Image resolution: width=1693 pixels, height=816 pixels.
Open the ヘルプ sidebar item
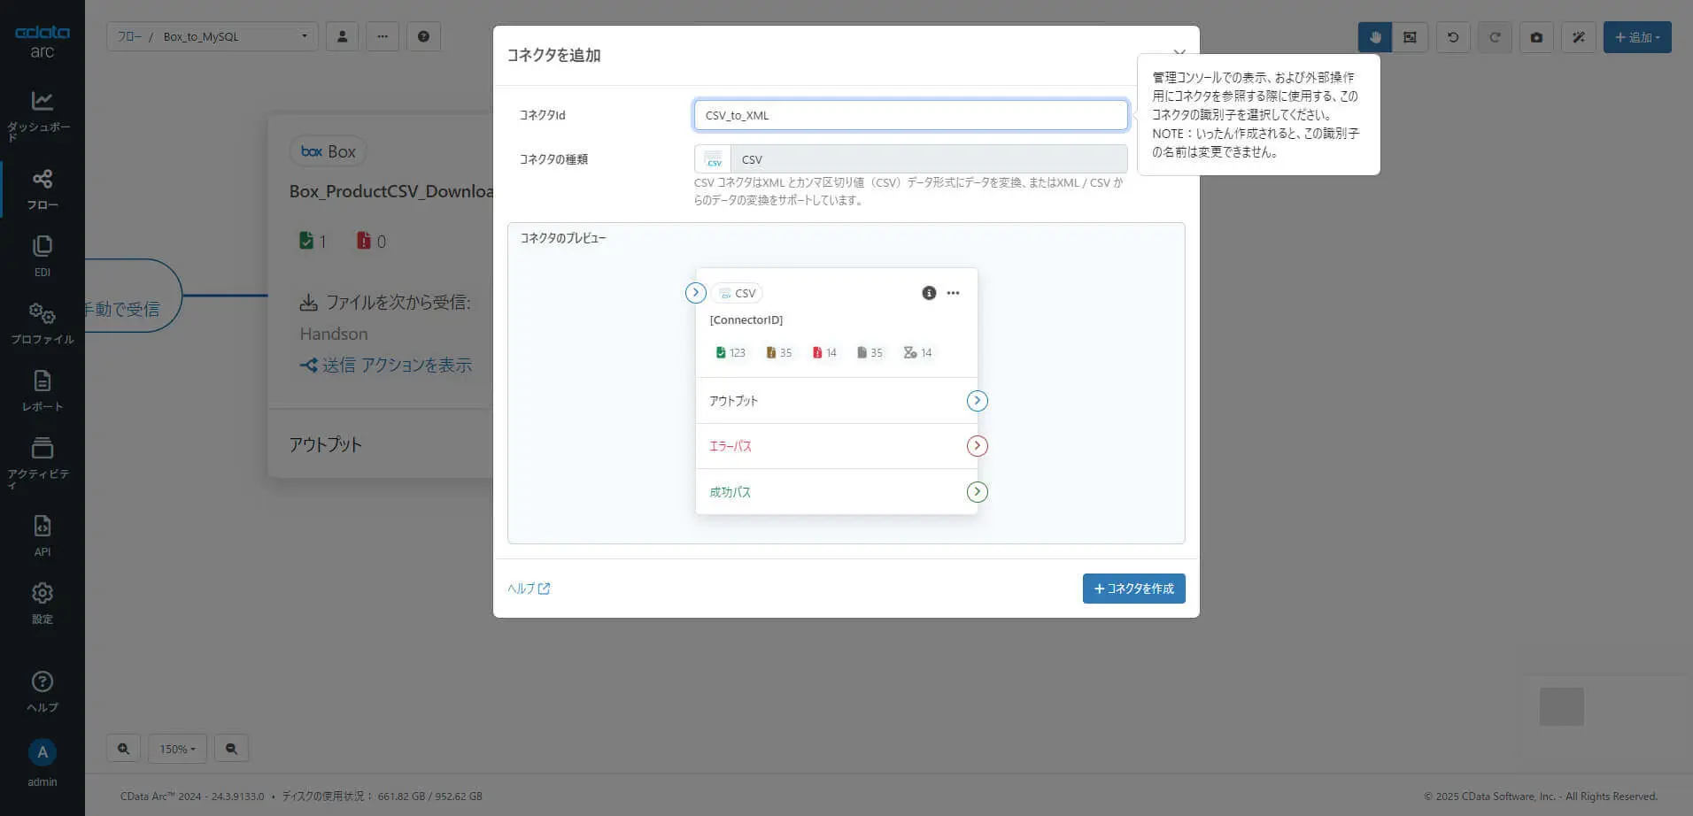click(42, 692)
